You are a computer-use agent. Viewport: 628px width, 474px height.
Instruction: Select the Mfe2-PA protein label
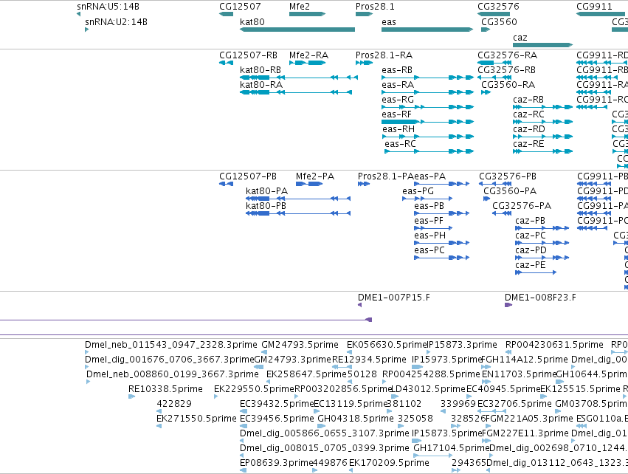click(x=315, y=176)
